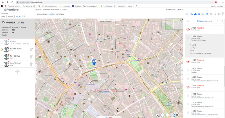
Task: Go back with browser back arrow
Action: (3, 2)
